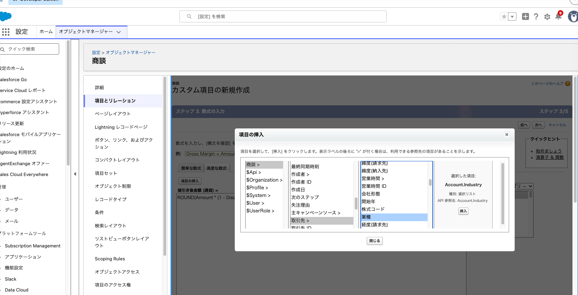Select 主キャンペーンソース > in the second list
This screenshot has width=578, height=295.
pyautogui.click(x=322, y=213)
